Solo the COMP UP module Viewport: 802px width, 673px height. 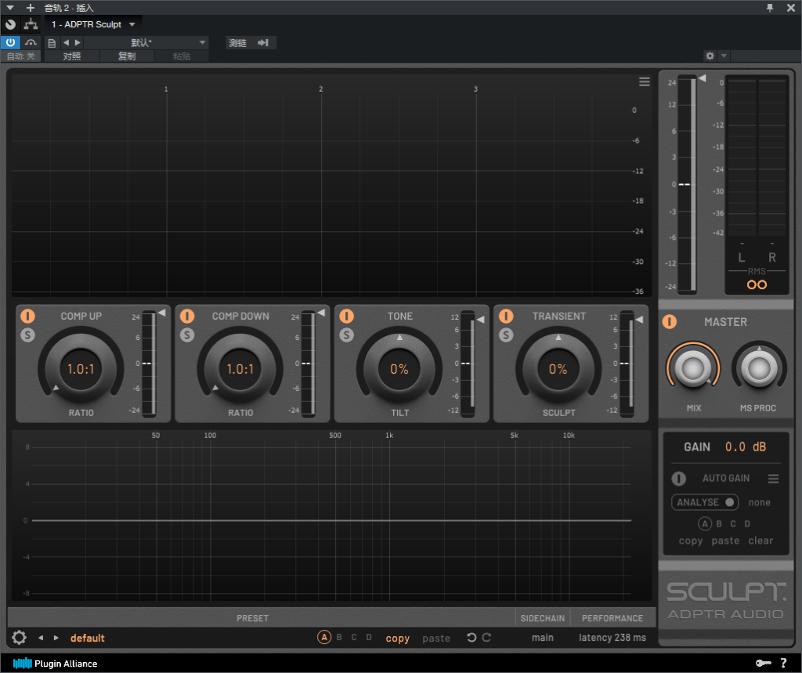27,335
